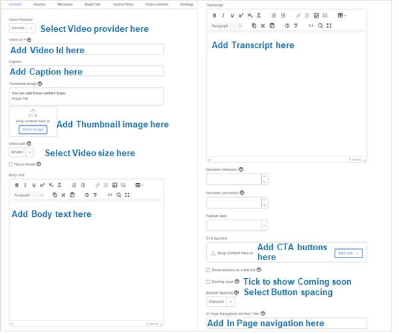This screenshot has height=334, width=399.
Task: Open the Video schema tab
Action: point(156,4)
